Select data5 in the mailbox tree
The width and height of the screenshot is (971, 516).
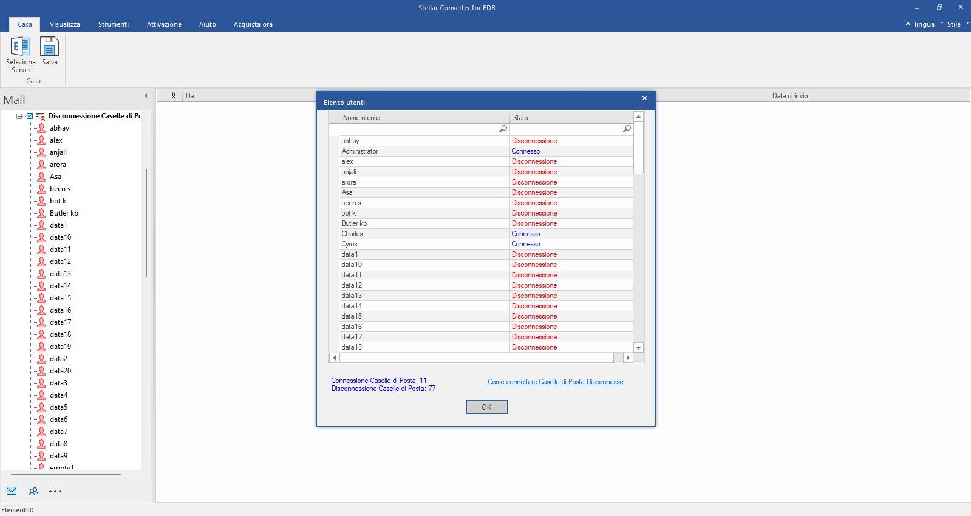pyautogui.click(x=59, y=407)
